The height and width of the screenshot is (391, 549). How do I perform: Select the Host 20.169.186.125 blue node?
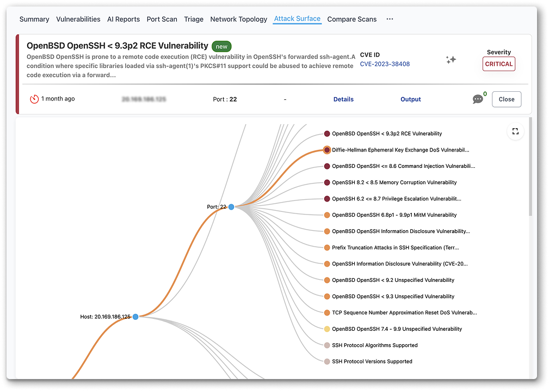tap(135, 317)
